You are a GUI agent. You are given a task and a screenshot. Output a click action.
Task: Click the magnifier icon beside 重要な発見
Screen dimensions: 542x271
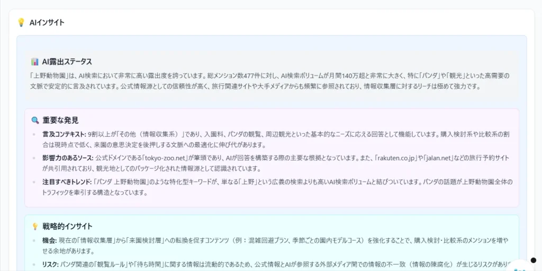click(35, 120)
